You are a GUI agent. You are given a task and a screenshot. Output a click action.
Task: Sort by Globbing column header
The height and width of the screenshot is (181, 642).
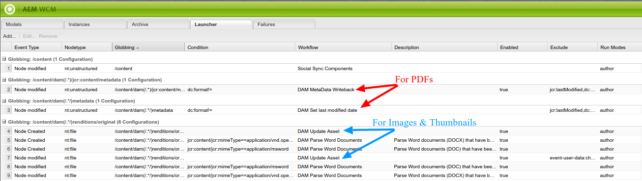(148, 48)
